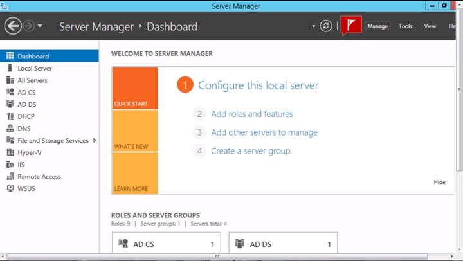Screen dimensions: 463x261
Task: Click Add roles and features link
Action: tap(251, 114)
